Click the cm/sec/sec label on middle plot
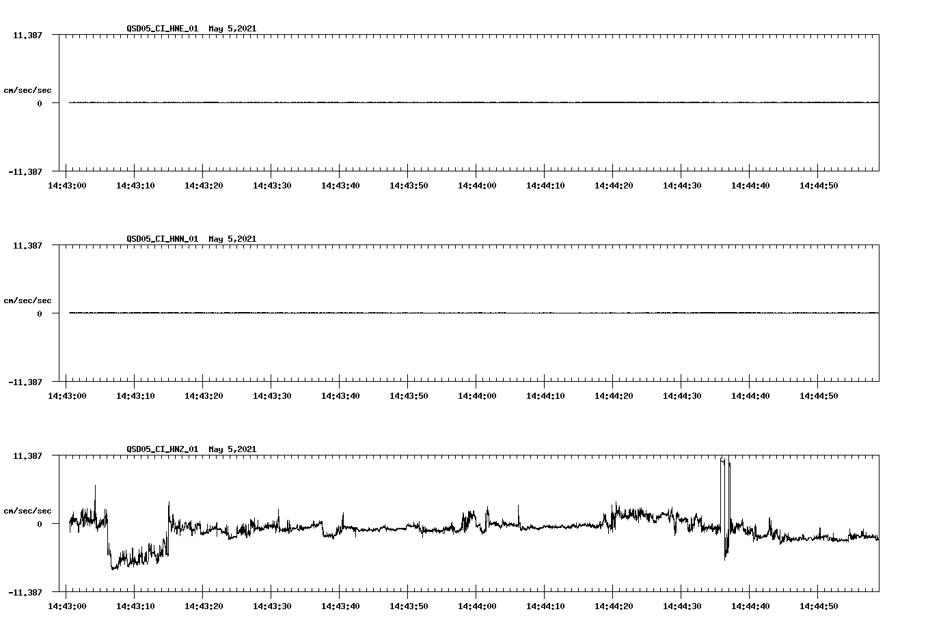The image size is (928, 631). pyautogui.click(x=28, y=300)
